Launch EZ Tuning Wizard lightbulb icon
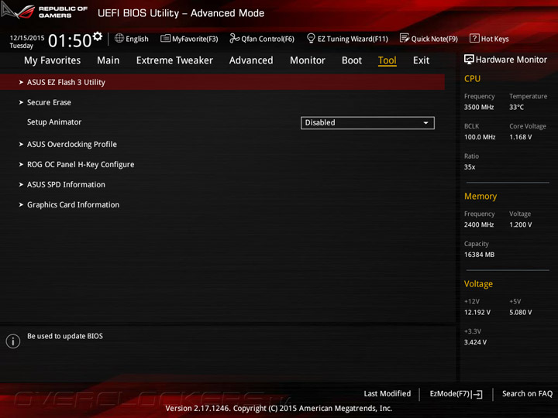 (x=311, y=38)
